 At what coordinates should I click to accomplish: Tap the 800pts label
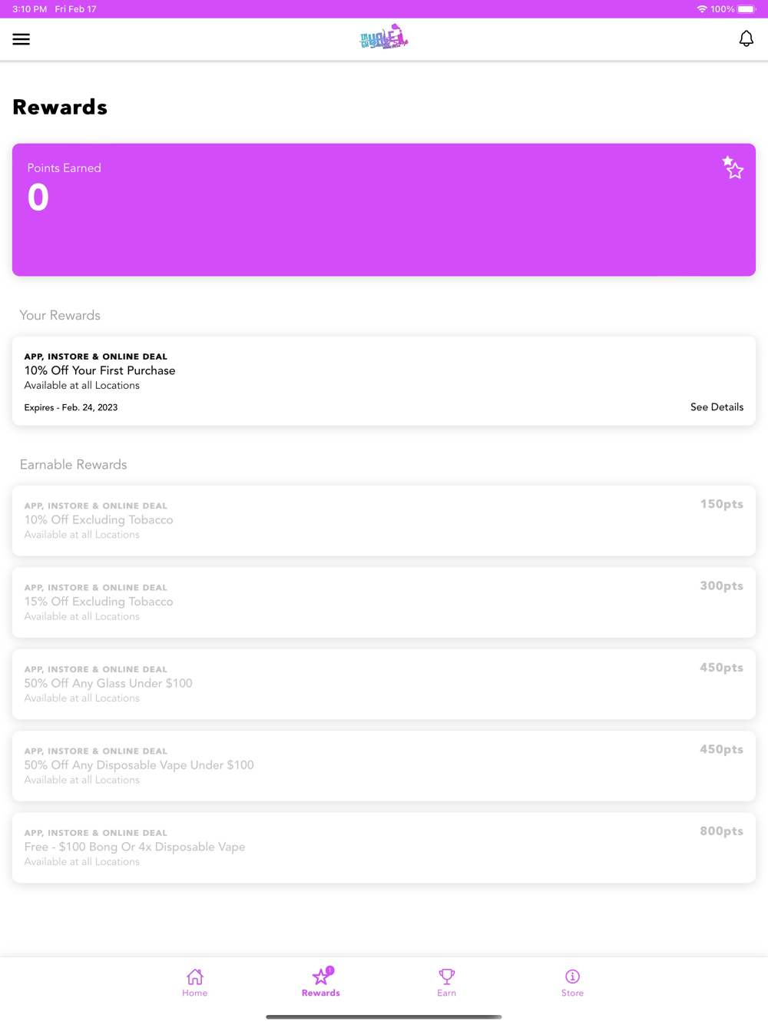721,831
